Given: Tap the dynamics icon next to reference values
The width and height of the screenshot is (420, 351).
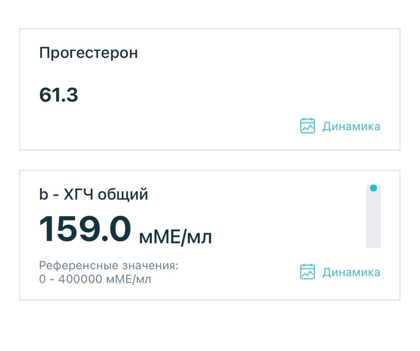Looking at the screenshot, I should pos(307,271).
